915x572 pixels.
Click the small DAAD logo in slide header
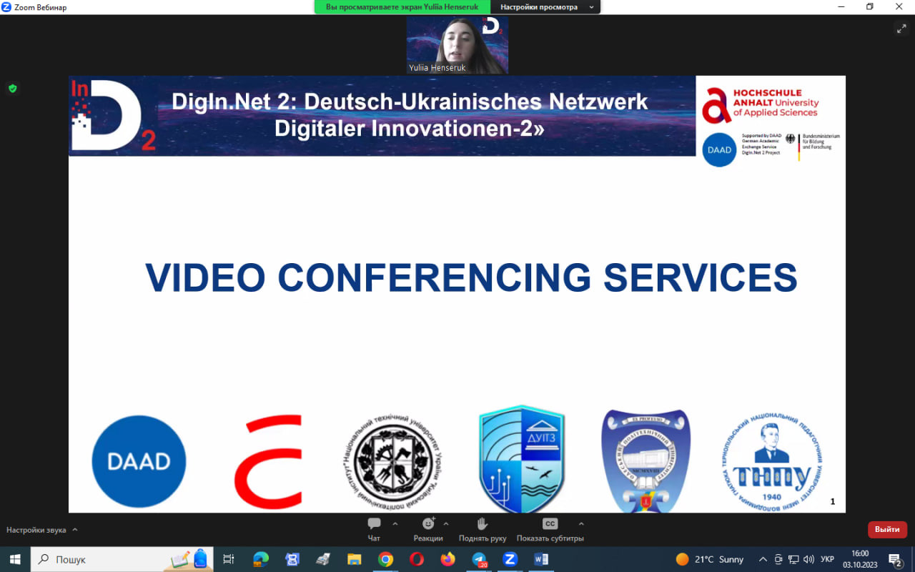pyautogui.click(x=719, y=149)
